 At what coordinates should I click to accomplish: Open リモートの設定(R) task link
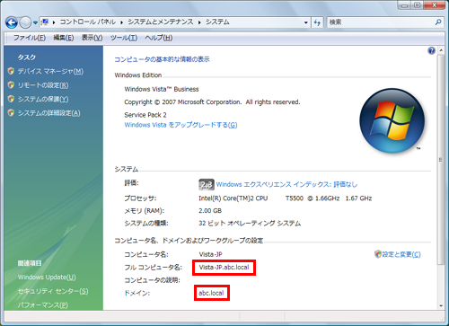[x=43, y=85]
